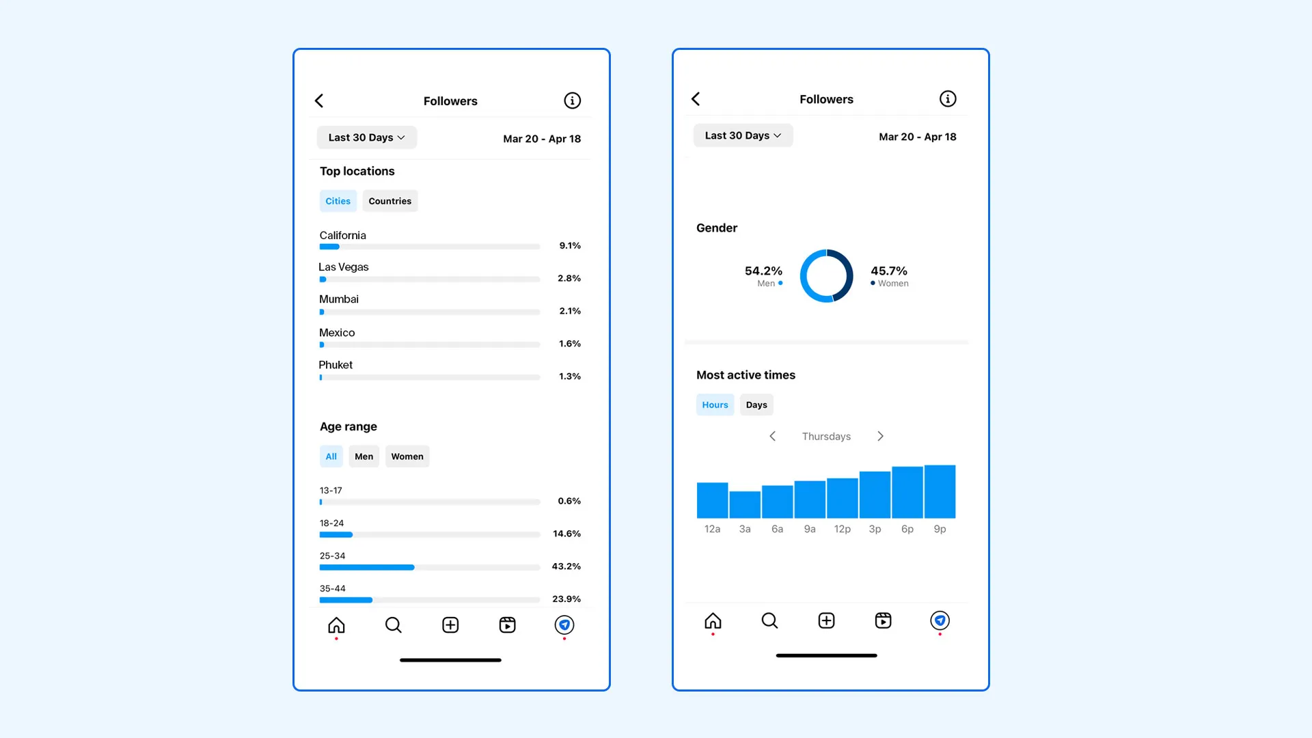Select the Men filter in Age range
Viewport: 1312px width, 738px height.
click(363, 456)
